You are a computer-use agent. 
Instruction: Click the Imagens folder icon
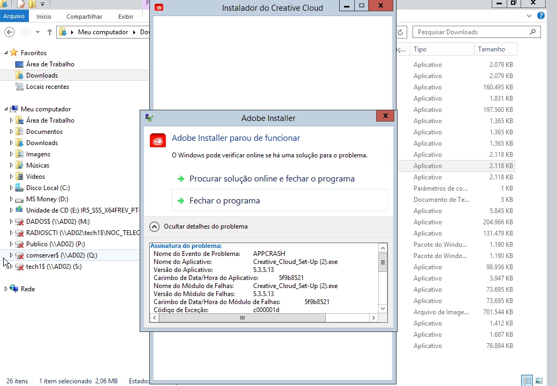pos(19,154)
